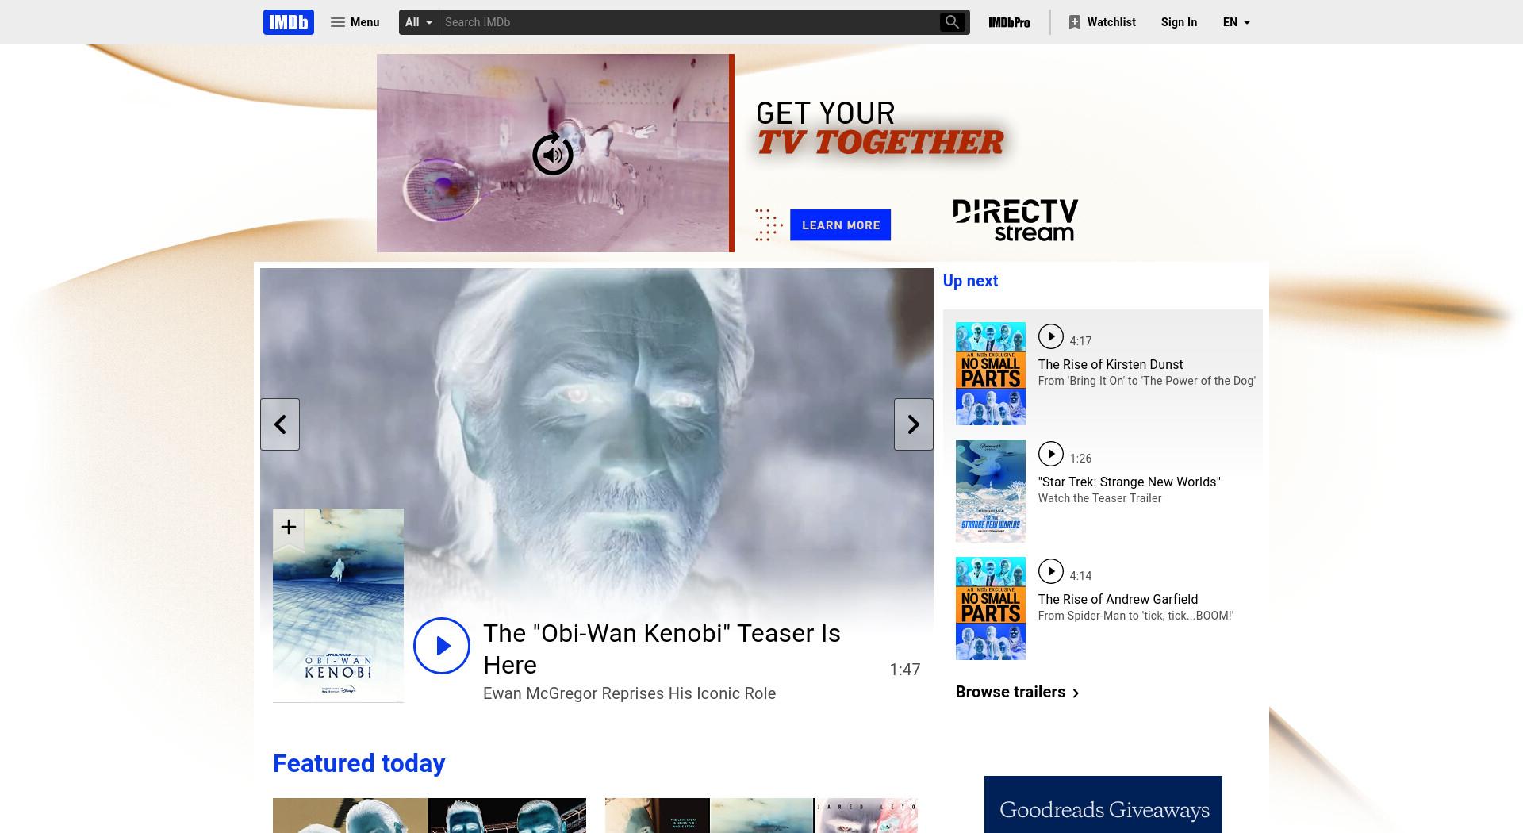Click 'From Bring It On to The Power of the Dog' subtitle

point(1147,381)
